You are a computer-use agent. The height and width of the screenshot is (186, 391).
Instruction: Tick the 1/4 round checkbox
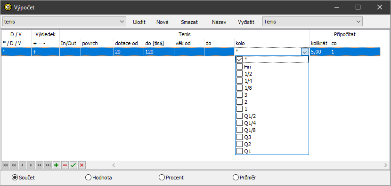(x=239, y=81)
